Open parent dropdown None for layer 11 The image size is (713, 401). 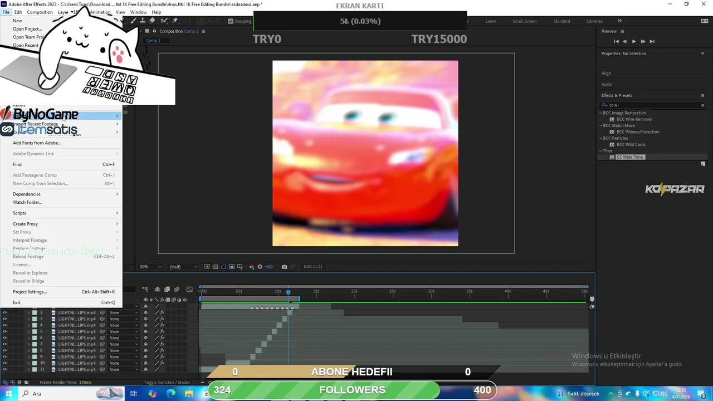click(x=124, y=369)
